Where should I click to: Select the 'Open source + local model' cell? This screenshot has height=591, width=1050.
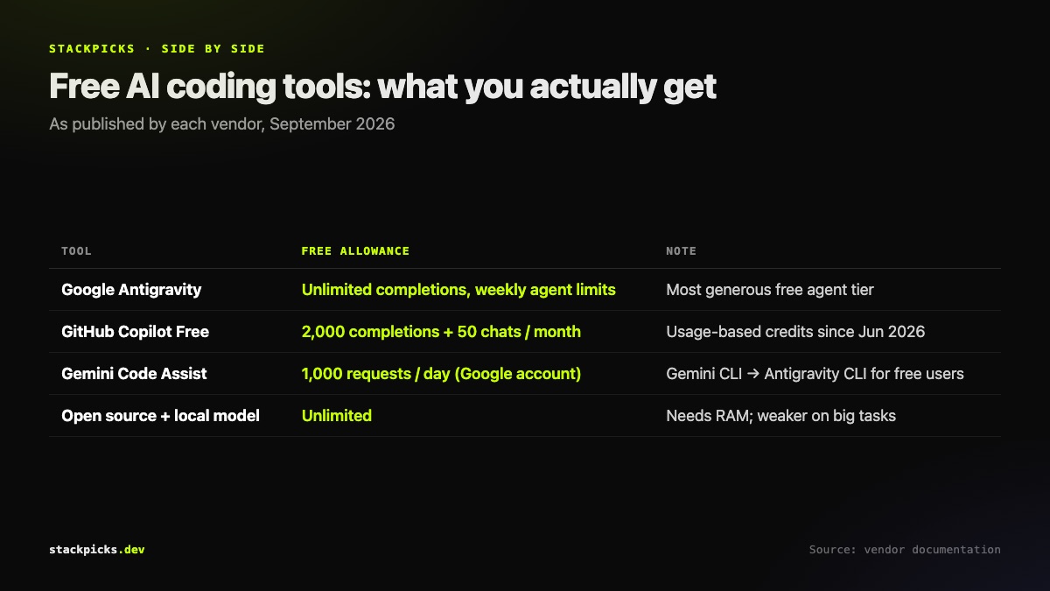(160, 416)
